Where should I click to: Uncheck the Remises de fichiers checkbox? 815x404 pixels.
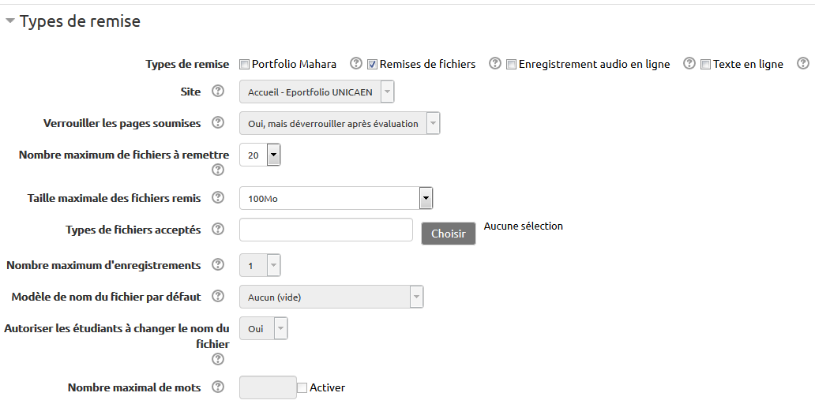click(x=373, y=64)
